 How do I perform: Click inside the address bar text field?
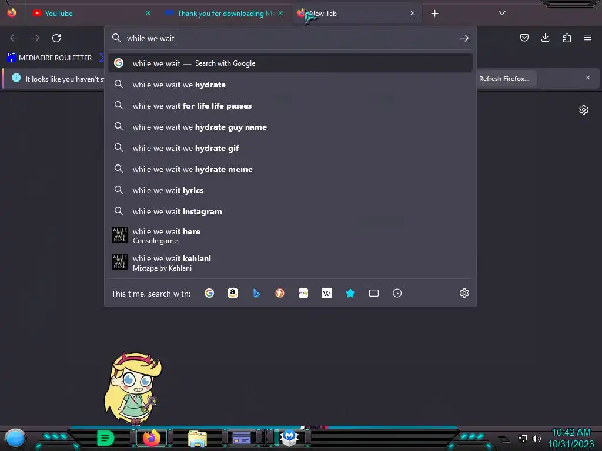click(290, 38)
